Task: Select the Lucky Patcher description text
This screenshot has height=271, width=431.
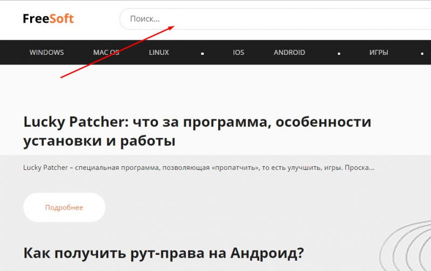Action: (199, 167)
